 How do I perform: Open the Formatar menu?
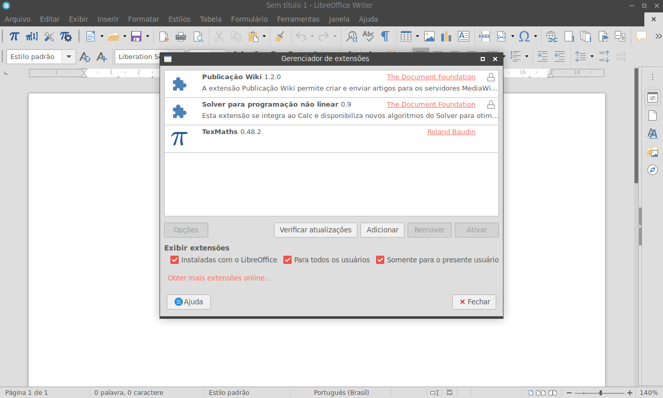point(143,19)
